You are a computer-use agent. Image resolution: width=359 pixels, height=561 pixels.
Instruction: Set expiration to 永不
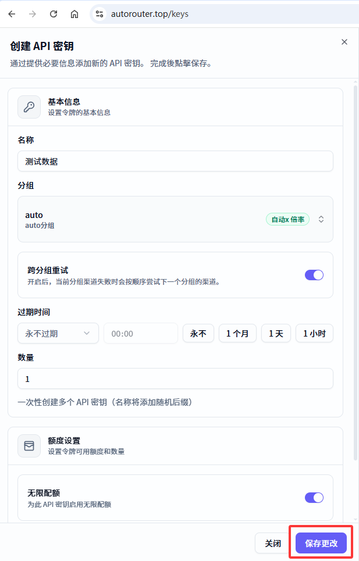pos(198,334)
